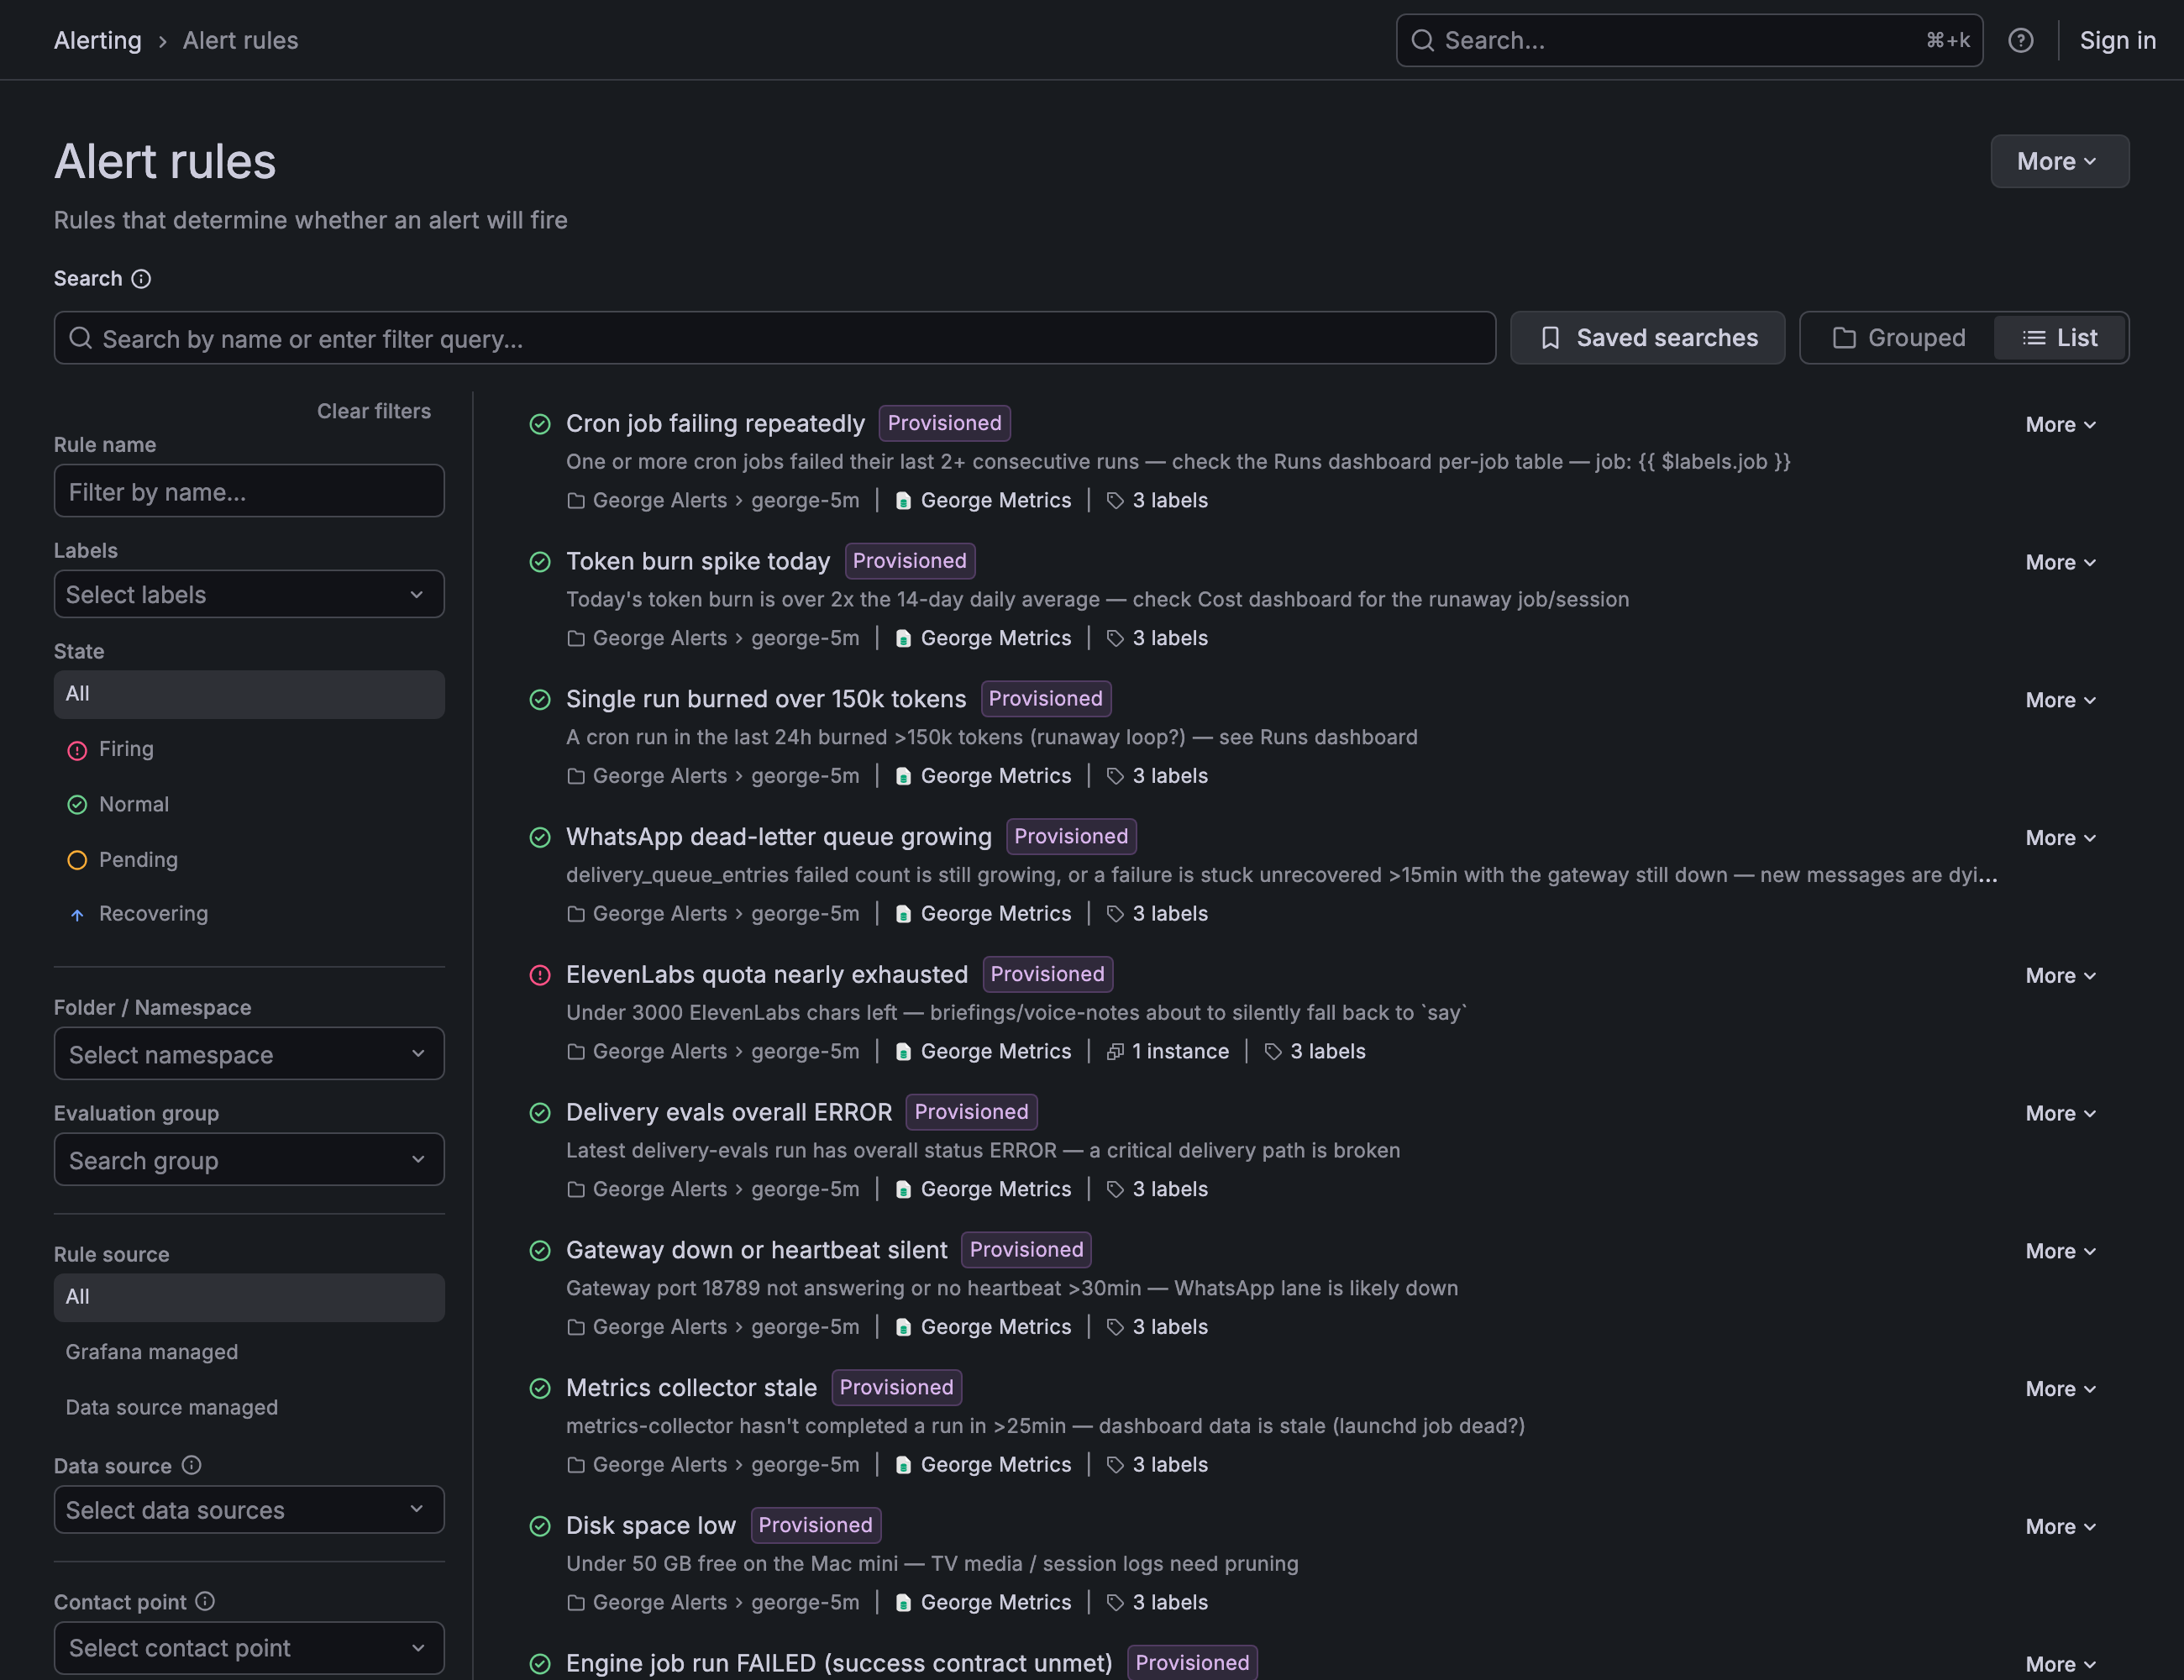Open the Select labels dropdown
The image size is (2184, 1680).
[249, 594]
